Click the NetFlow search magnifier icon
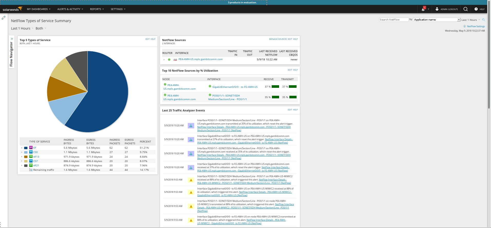This screenshot has width=491, height=228. click(x=484, y=20)
